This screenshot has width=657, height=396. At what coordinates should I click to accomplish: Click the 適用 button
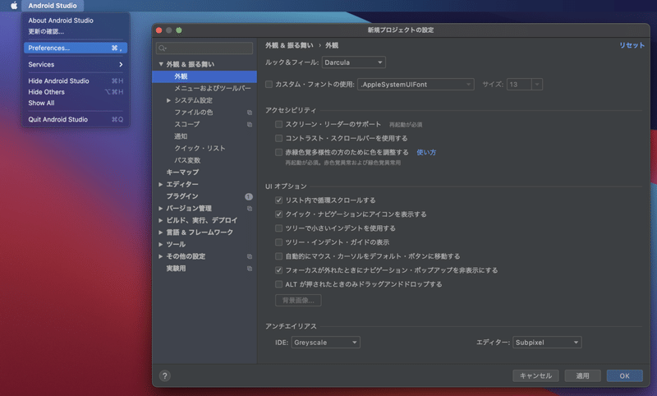582,376
